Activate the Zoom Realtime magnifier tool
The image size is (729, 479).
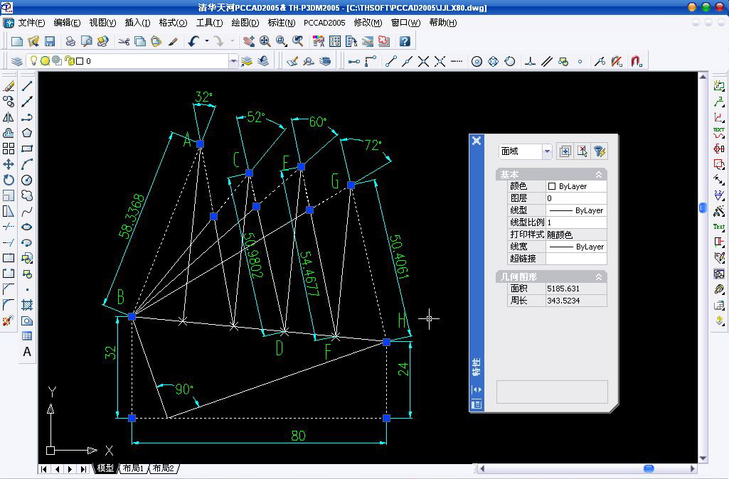click(x=265, y=41)
